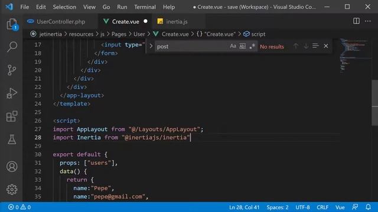
Task: Open the Search view in the activity bar
Action: tap(12, 47)
